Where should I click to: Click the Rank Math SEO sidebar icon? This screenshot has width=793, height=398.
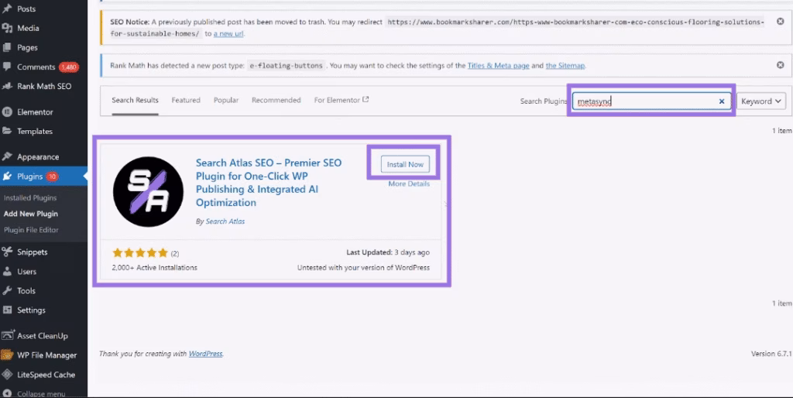[x=8, y=86]
